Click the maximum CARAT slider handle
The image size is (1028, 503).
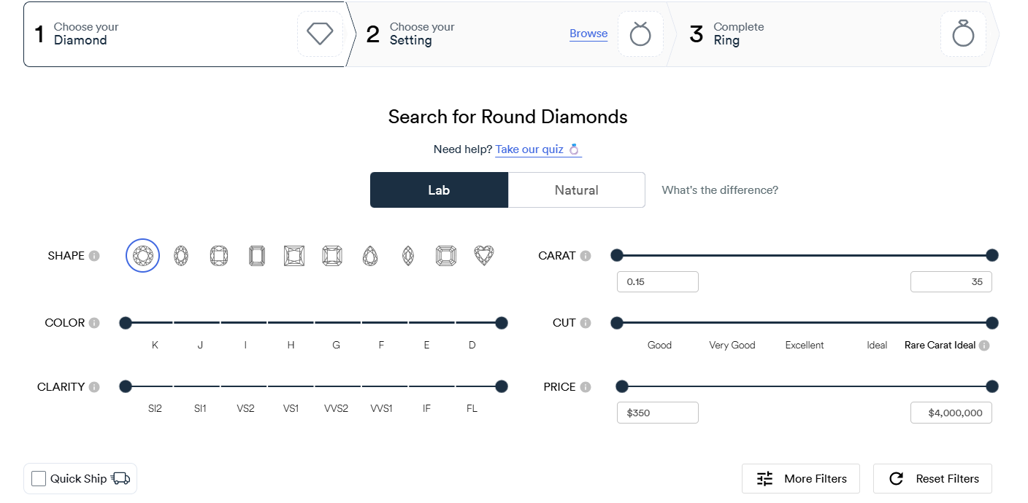point(991,255)
